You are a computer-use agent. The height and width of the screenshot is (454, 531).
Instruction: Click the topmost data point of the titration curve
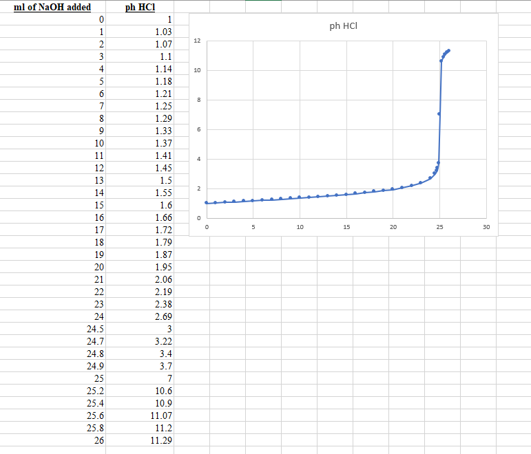(x=449, y=51)
